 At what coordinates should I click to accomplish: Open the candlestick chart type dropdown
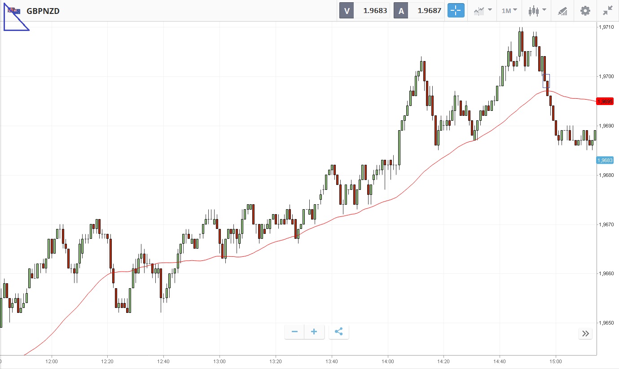(537, 10)
